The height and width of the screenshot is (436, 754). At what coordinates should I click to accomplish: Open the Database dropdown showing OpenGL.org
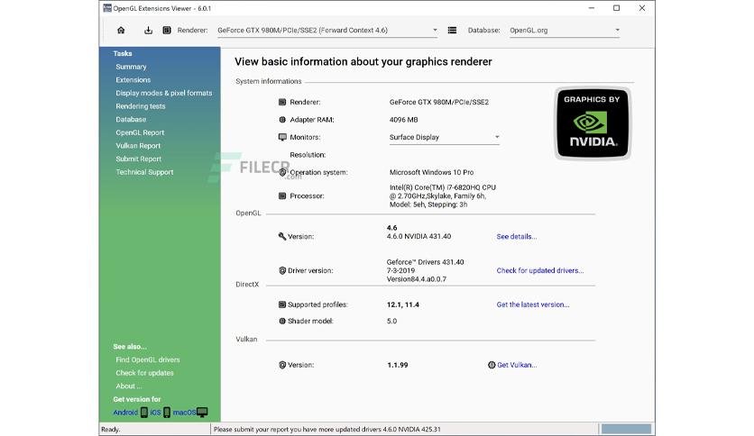click(x=565, y=31)
